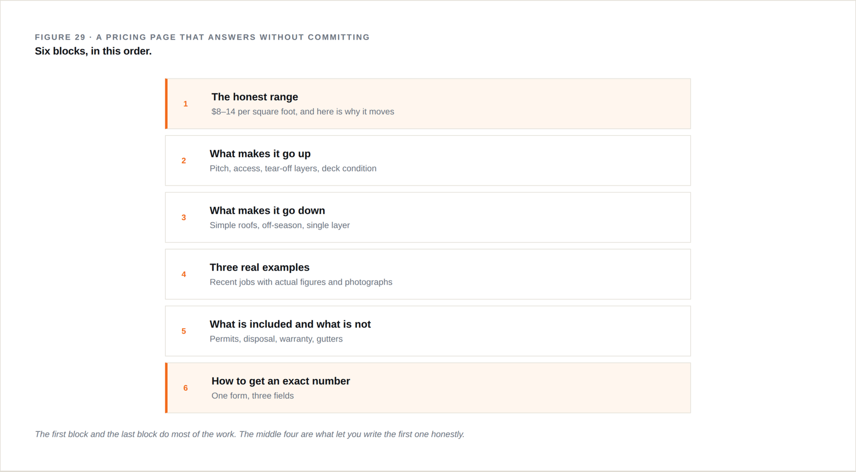Click the orange number 4 marker
Image resolution: width=856 pixels, height=472 pixels.
(184, 274)
